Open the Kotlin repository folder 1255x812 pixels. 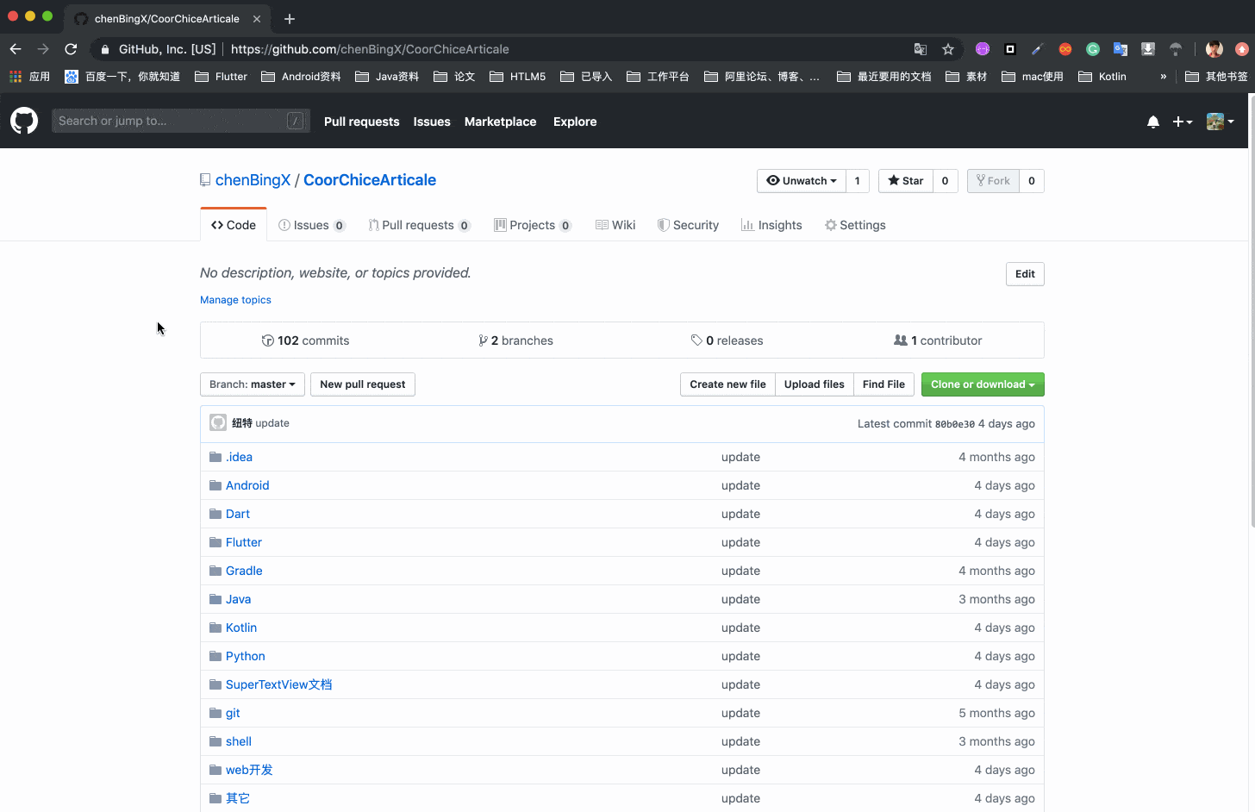pyautogui.click(x=241, y=628)
